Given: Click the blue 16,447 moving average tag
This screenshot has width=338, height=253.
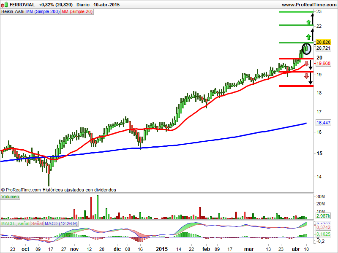Looking at the screenshot, I should pos(323,123).
